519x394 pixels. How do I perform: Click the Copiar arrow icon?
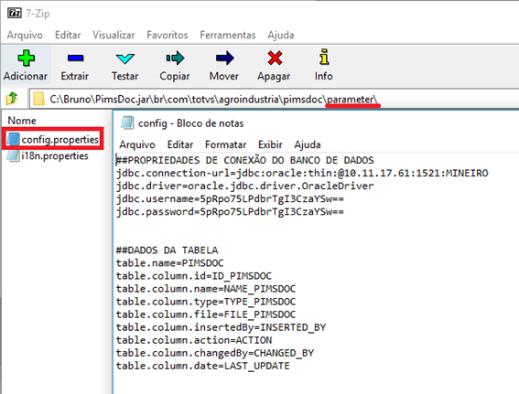pyautogui.click(x=175, y=58)
